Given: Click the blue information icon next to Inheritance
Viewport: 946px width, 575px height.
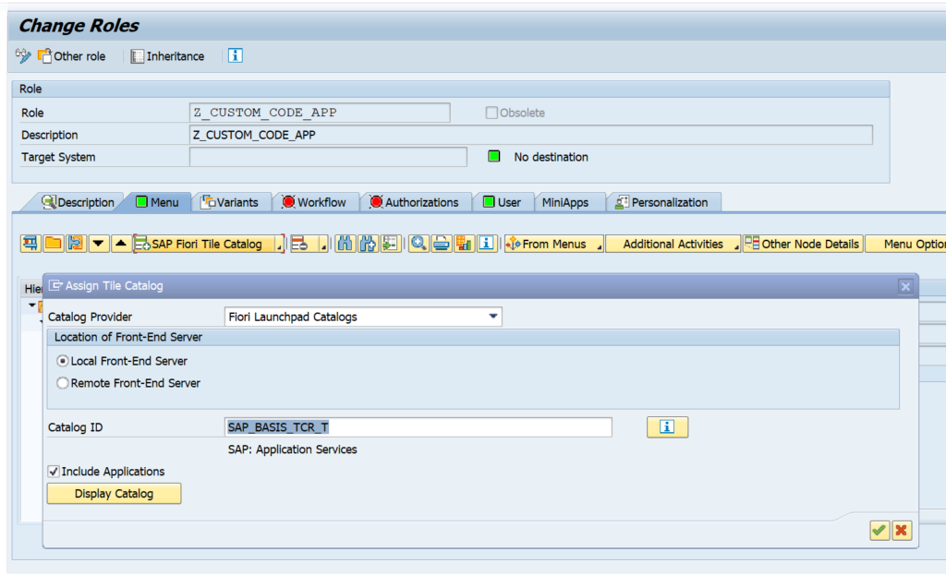Looking at the screenshot, I should (x=235, y=55).
